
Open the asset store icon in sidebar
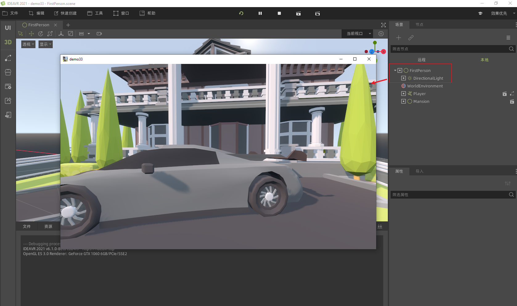[8, 72]
